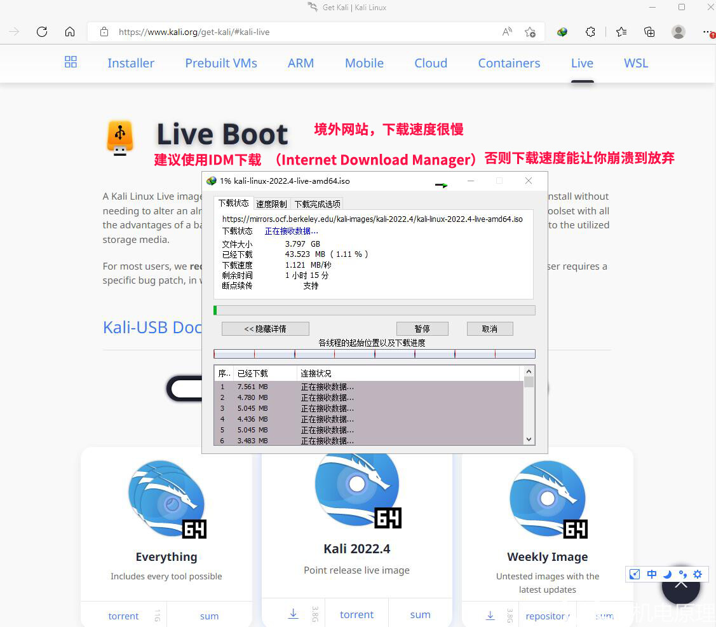716x627 pixels.
Task: Go to browser home page
Action: coord(70,32)
